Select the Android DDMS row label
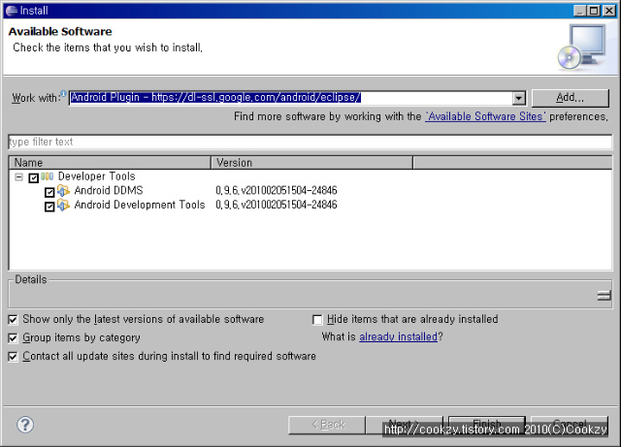621x447 pixels. [x=109, y=191]
